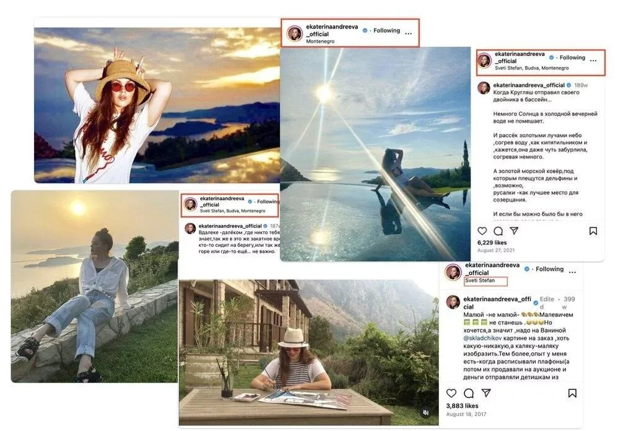Toggle Following on the 3,883 likes post
This screenshot has width=620, height=431.
549,269
